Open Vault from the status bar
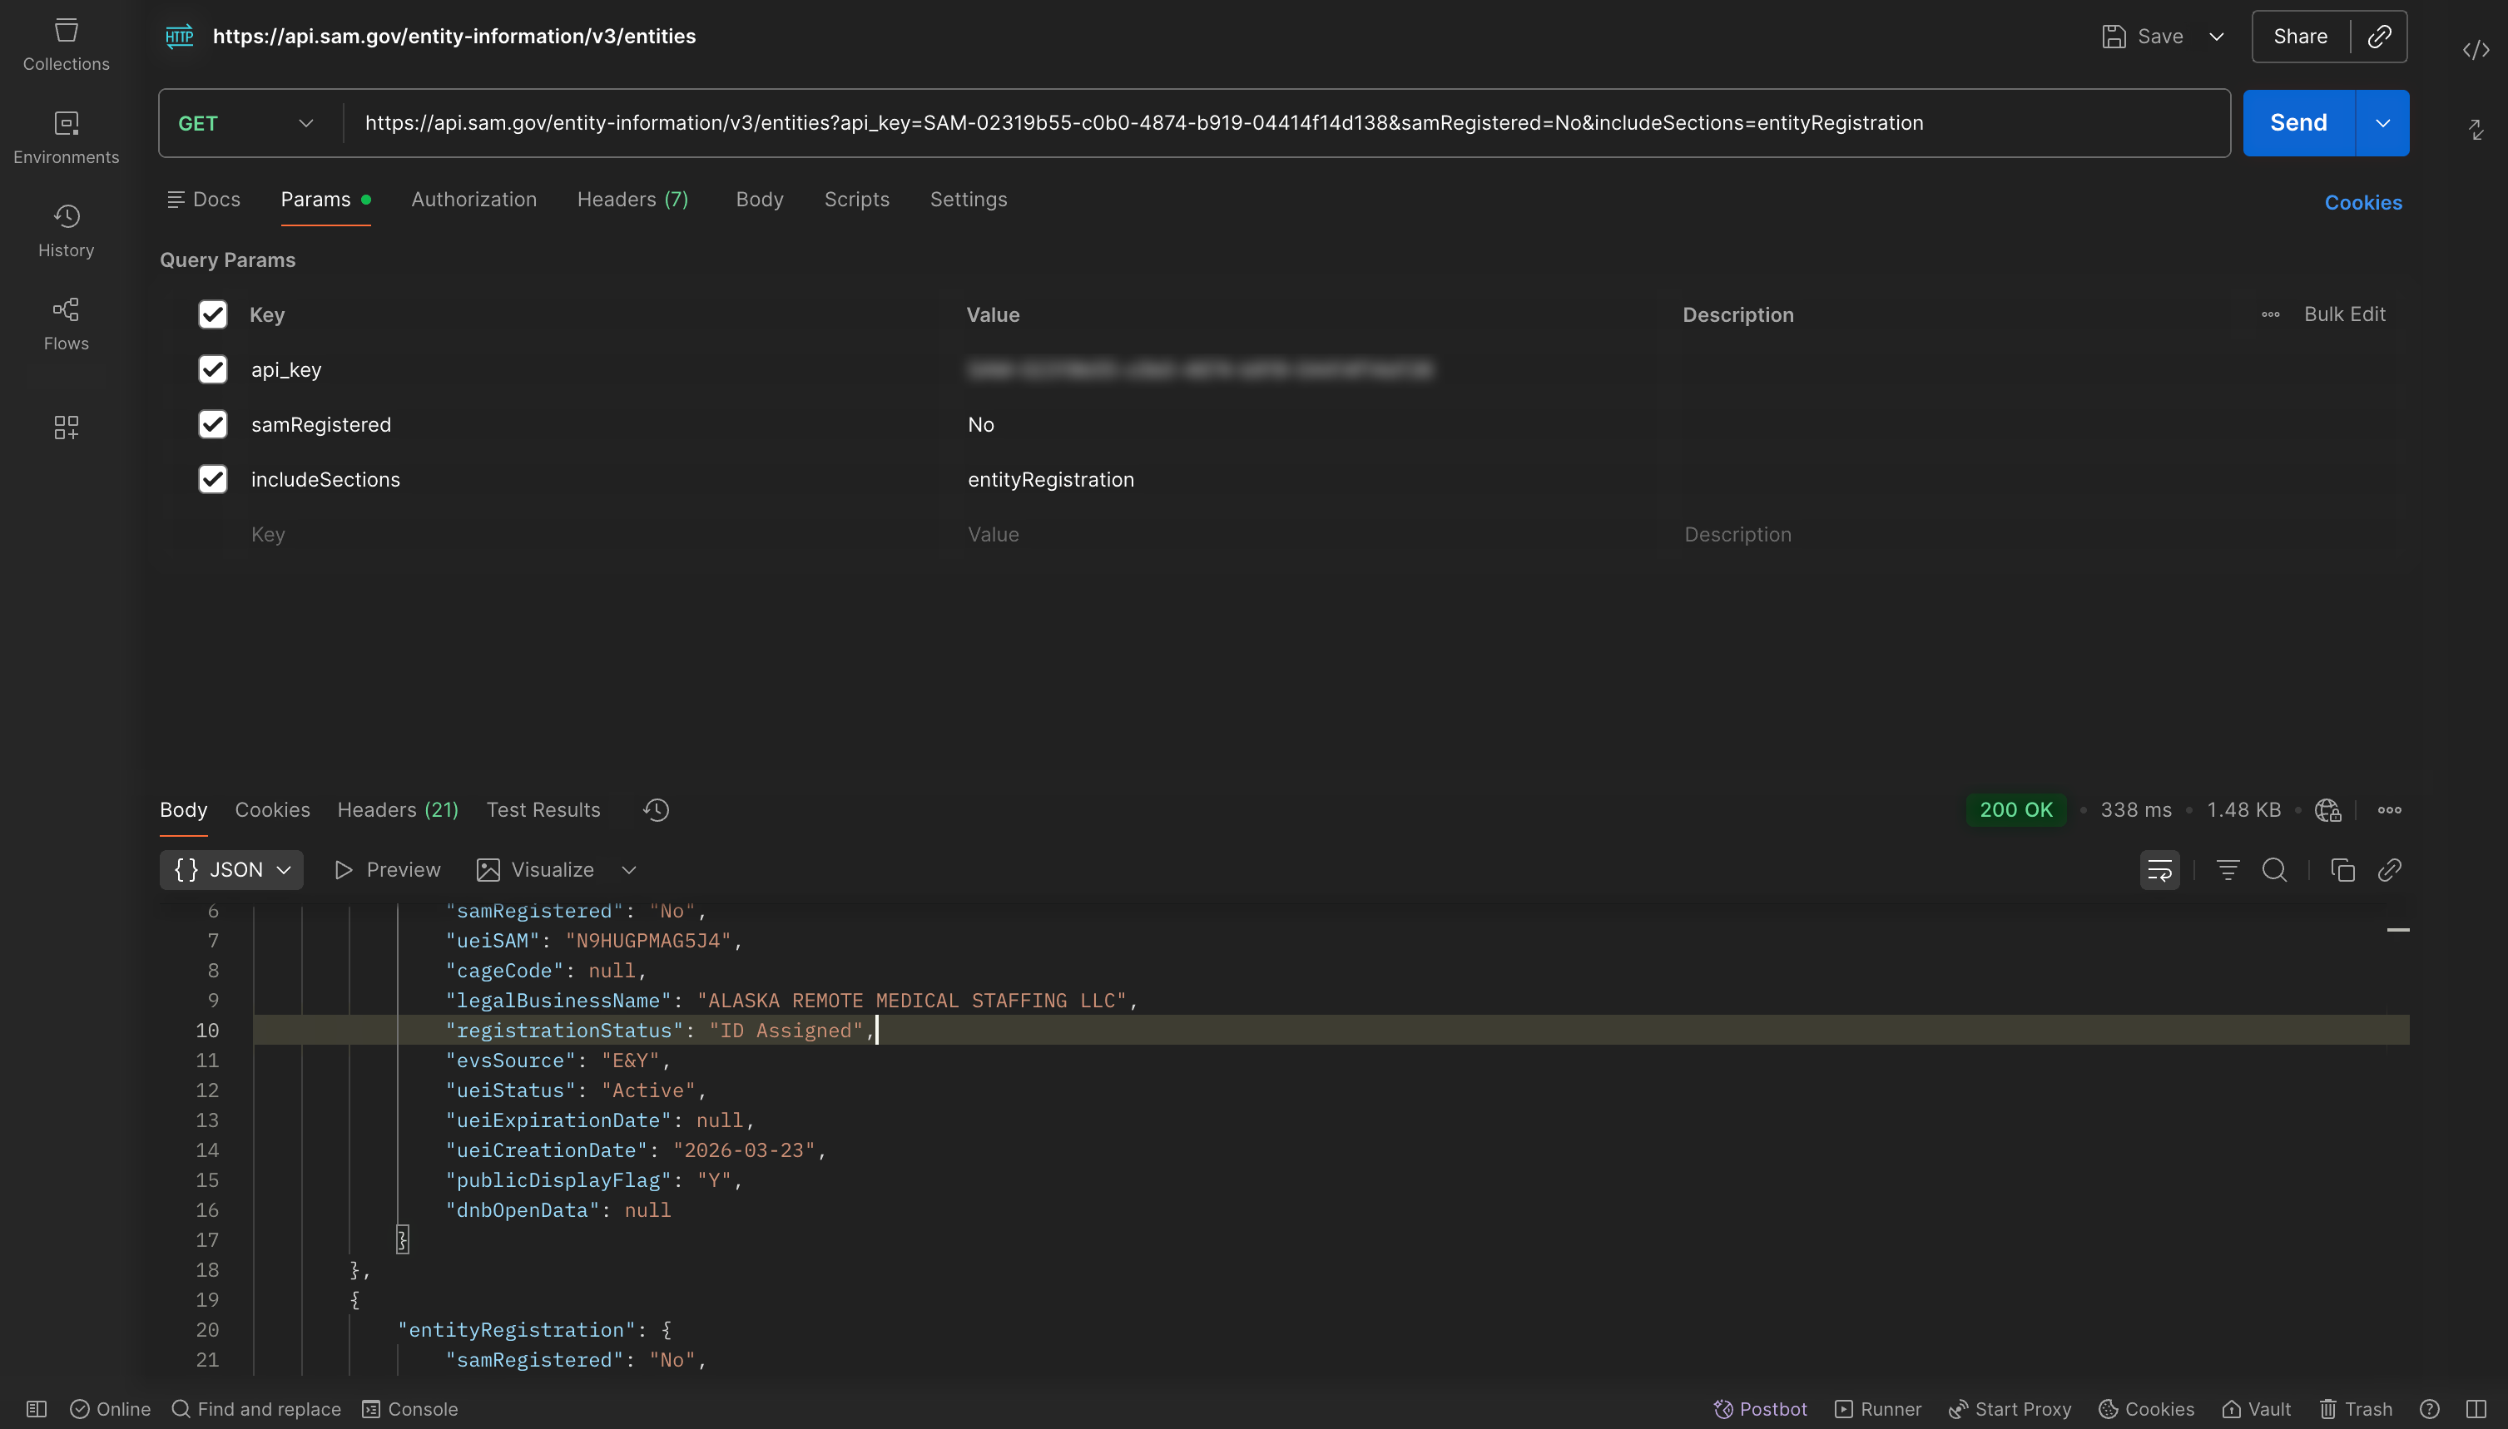 pos(2256,1409)
